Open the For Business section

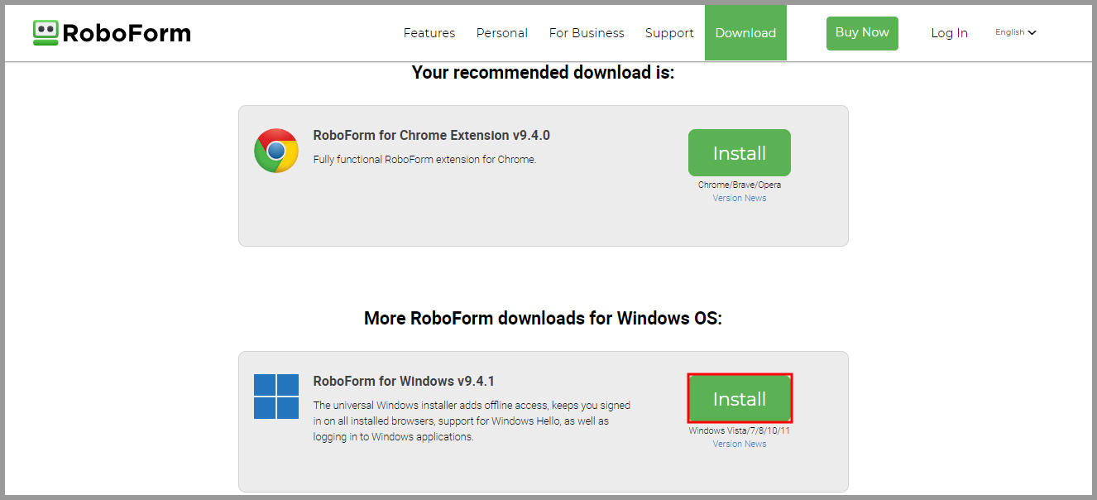[x=587, y=33]
